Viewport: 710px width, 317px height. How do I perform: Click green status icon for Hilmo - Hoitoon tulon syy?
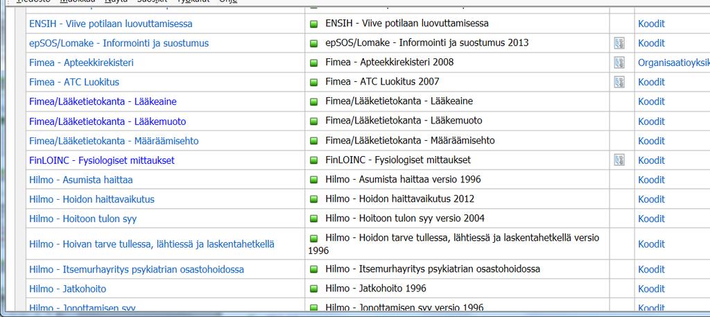[x=314, y=219]
